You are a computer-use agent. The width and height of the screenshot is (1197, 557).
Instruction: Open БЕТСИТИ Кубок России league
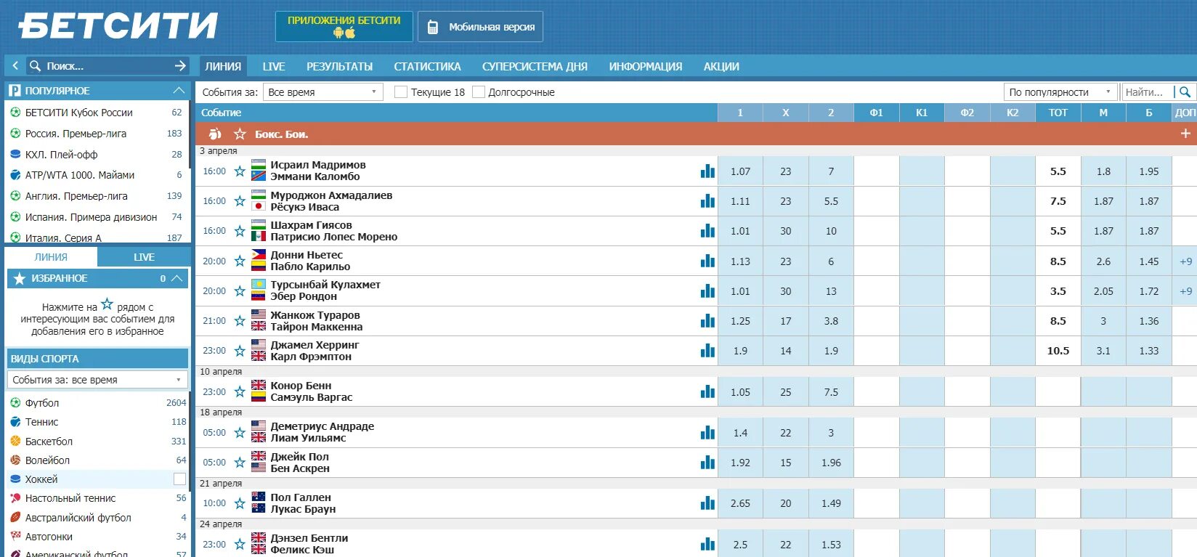coord(79,113)
